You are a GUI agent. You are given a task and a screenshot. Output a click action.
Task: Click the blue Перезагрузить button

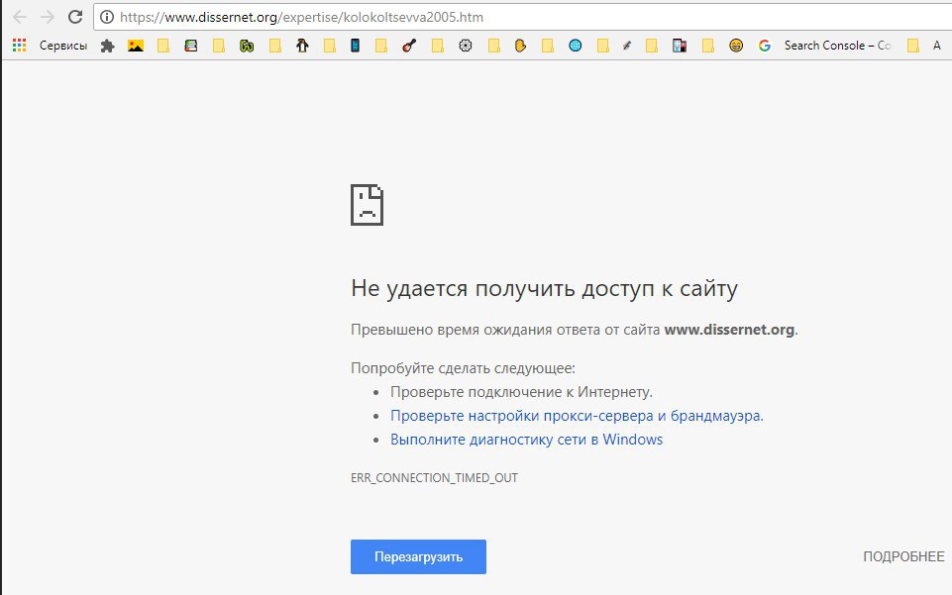point(418,556)
